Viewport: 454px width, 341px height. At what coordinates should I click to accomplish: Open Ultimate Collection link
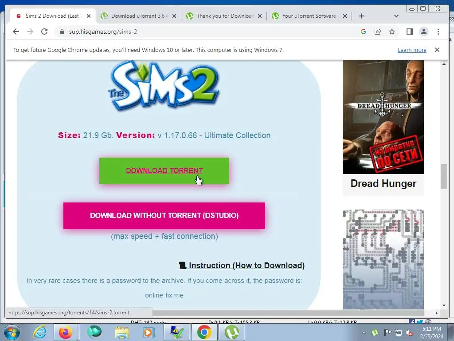pos(238,135)
